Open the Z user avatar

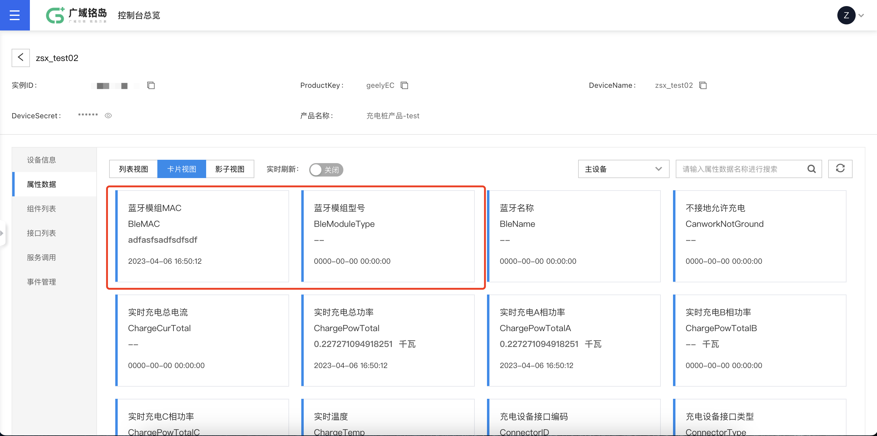point(846,15)
